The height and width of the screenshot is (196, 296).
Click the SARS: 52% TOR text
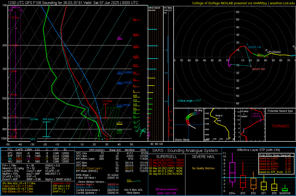[x=167, y=193]
